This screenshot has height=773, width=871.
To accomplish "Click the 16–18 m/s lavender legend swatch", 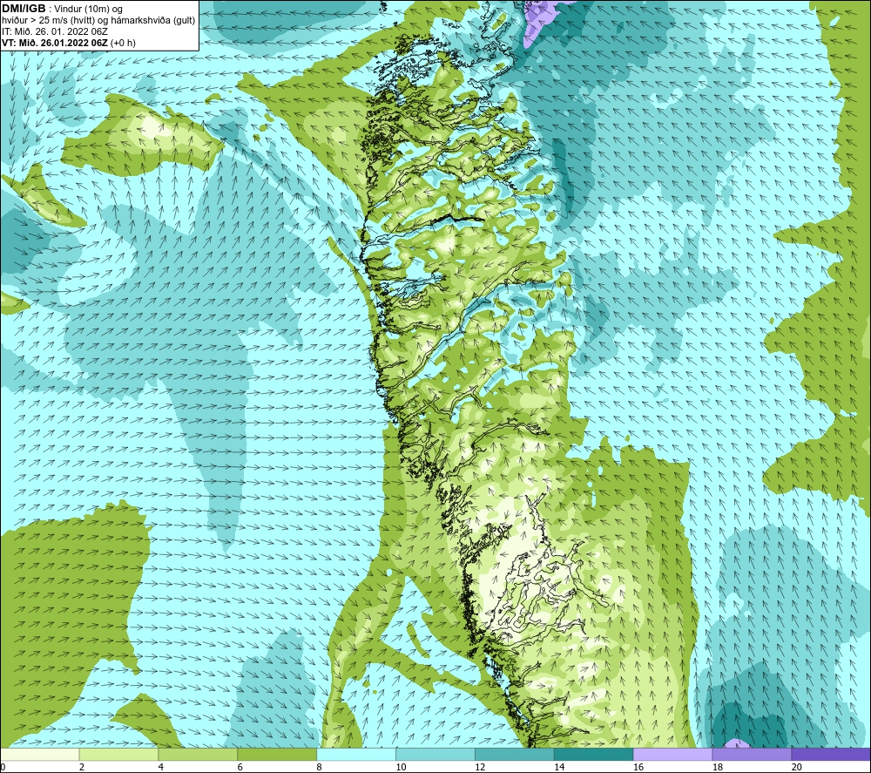I will click(672, 754).
